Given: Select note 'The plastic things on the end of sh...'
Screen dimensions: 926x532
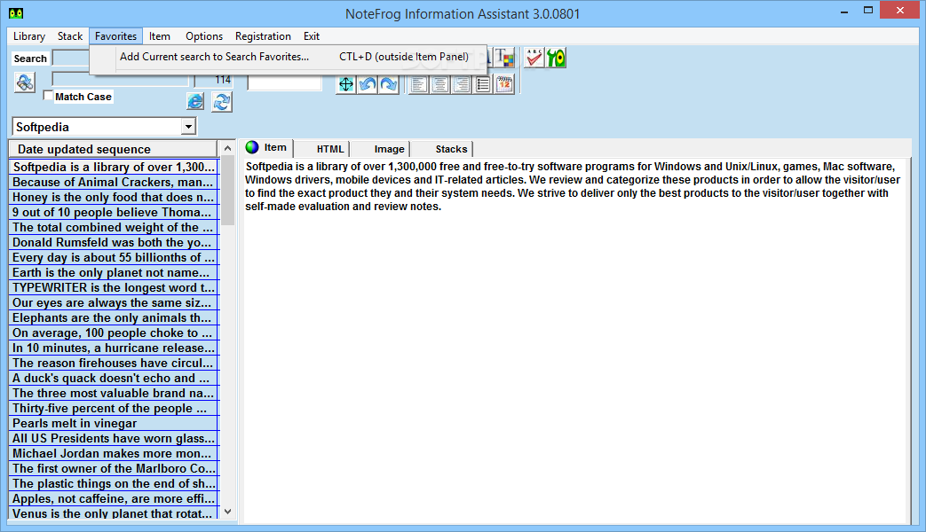Looking at the screenshot, I should 114,483.
